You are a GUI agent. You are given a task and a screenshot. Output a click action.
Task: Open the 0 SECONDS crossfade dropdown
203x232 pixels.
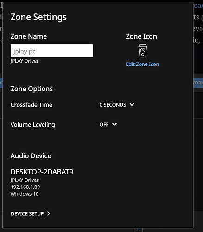coord(117,105)
